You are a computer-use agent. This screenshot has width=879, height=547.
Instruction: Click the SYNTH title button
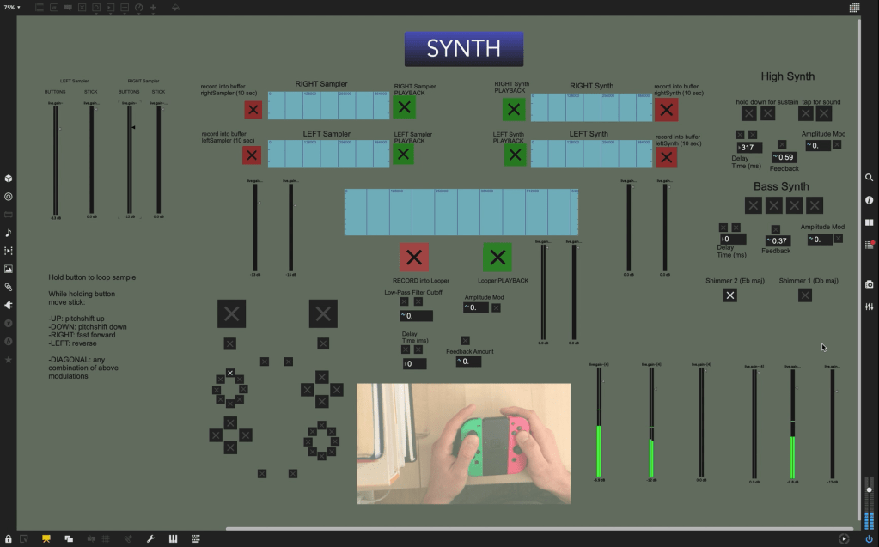point(463,49)
